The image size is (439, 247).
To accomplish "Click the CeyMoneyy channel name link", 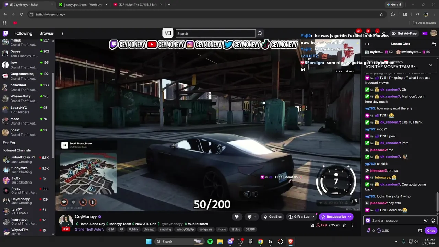I will [x=86, y=217].
